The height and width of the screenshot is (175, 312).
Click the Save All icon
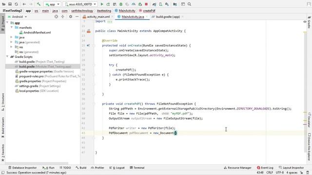10,4
